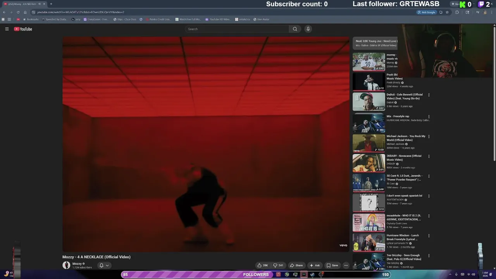Mute the Mozzy tab via speaker icon

(39, 4)
